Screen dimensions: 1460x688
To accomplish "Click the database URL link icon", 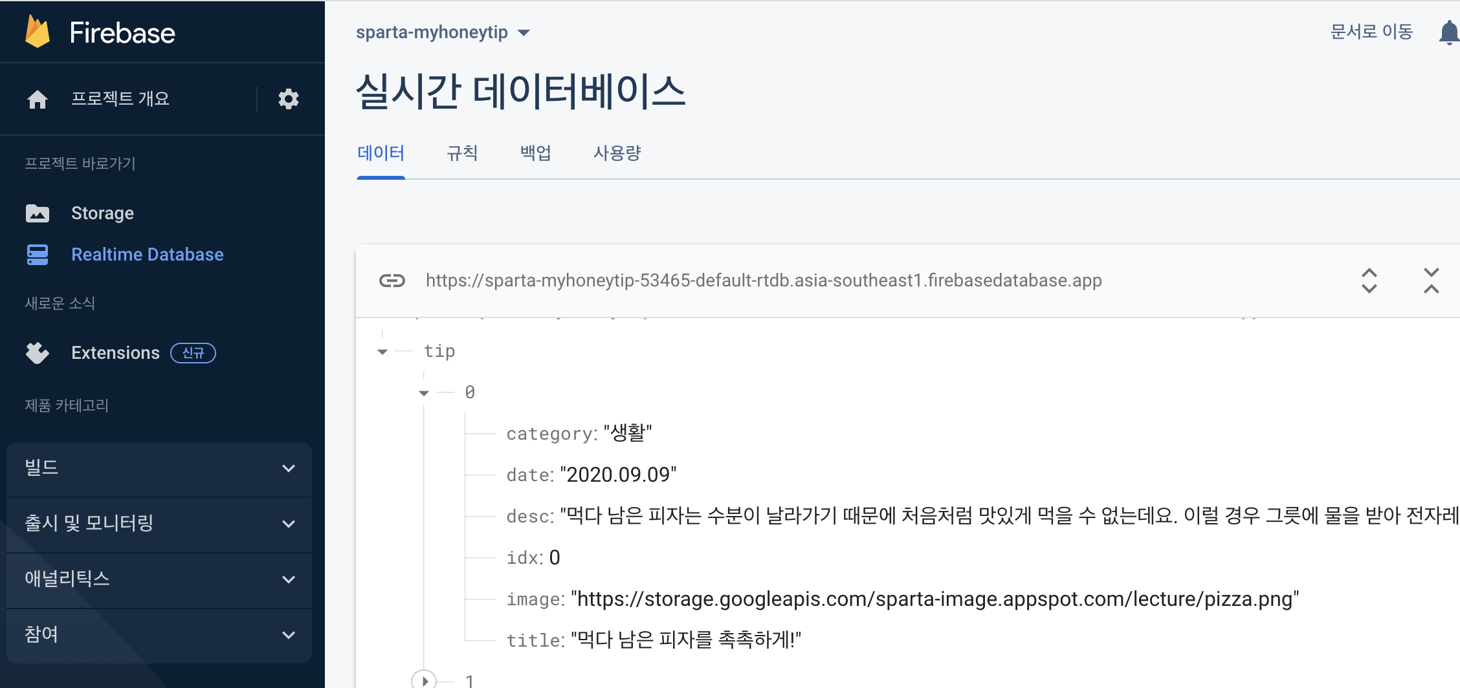I will tap(392, 280).
